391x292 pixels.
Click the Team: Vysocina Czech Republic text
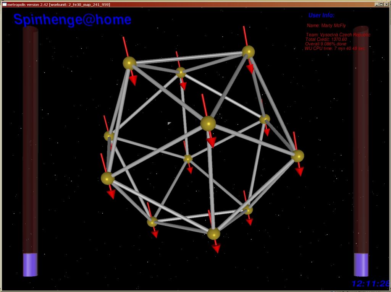338,35
